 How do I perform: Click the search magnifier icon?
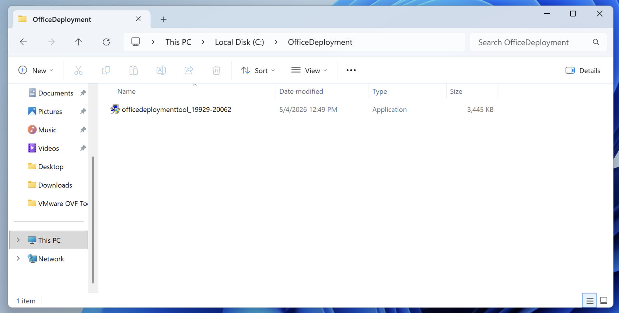click(x=596, y=42)
